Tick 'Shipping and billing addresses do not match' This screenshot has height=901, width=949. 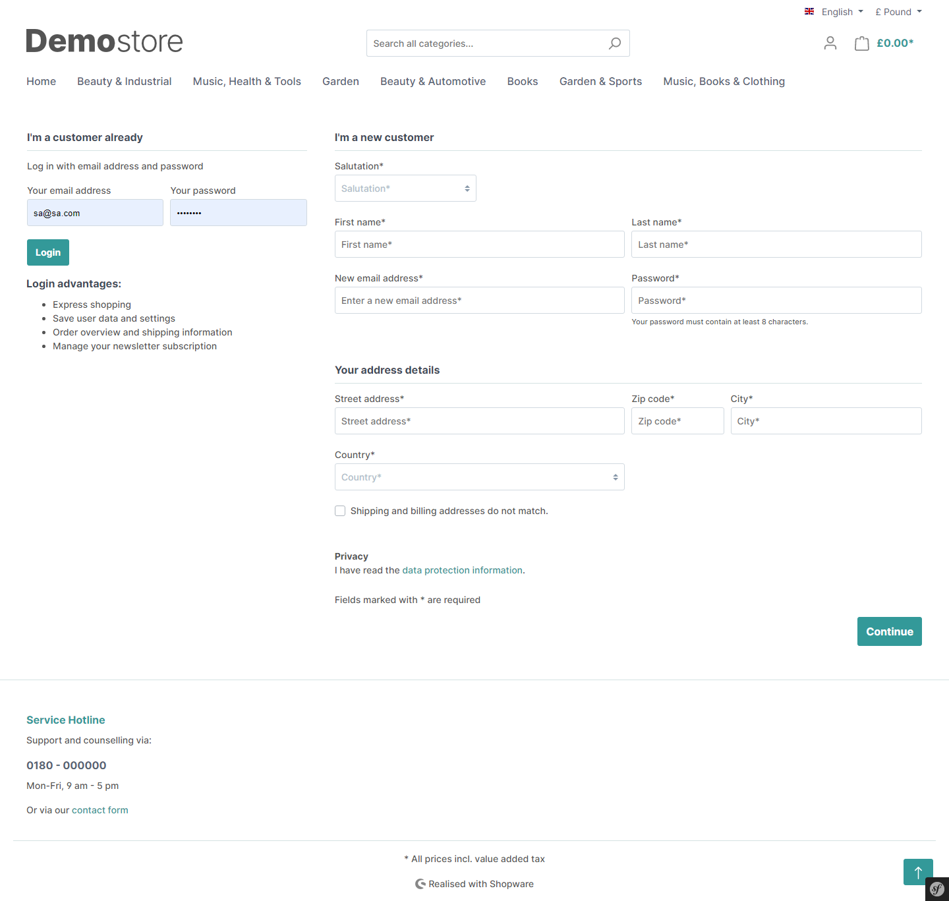pyautogui.click(x=340, y=511)
